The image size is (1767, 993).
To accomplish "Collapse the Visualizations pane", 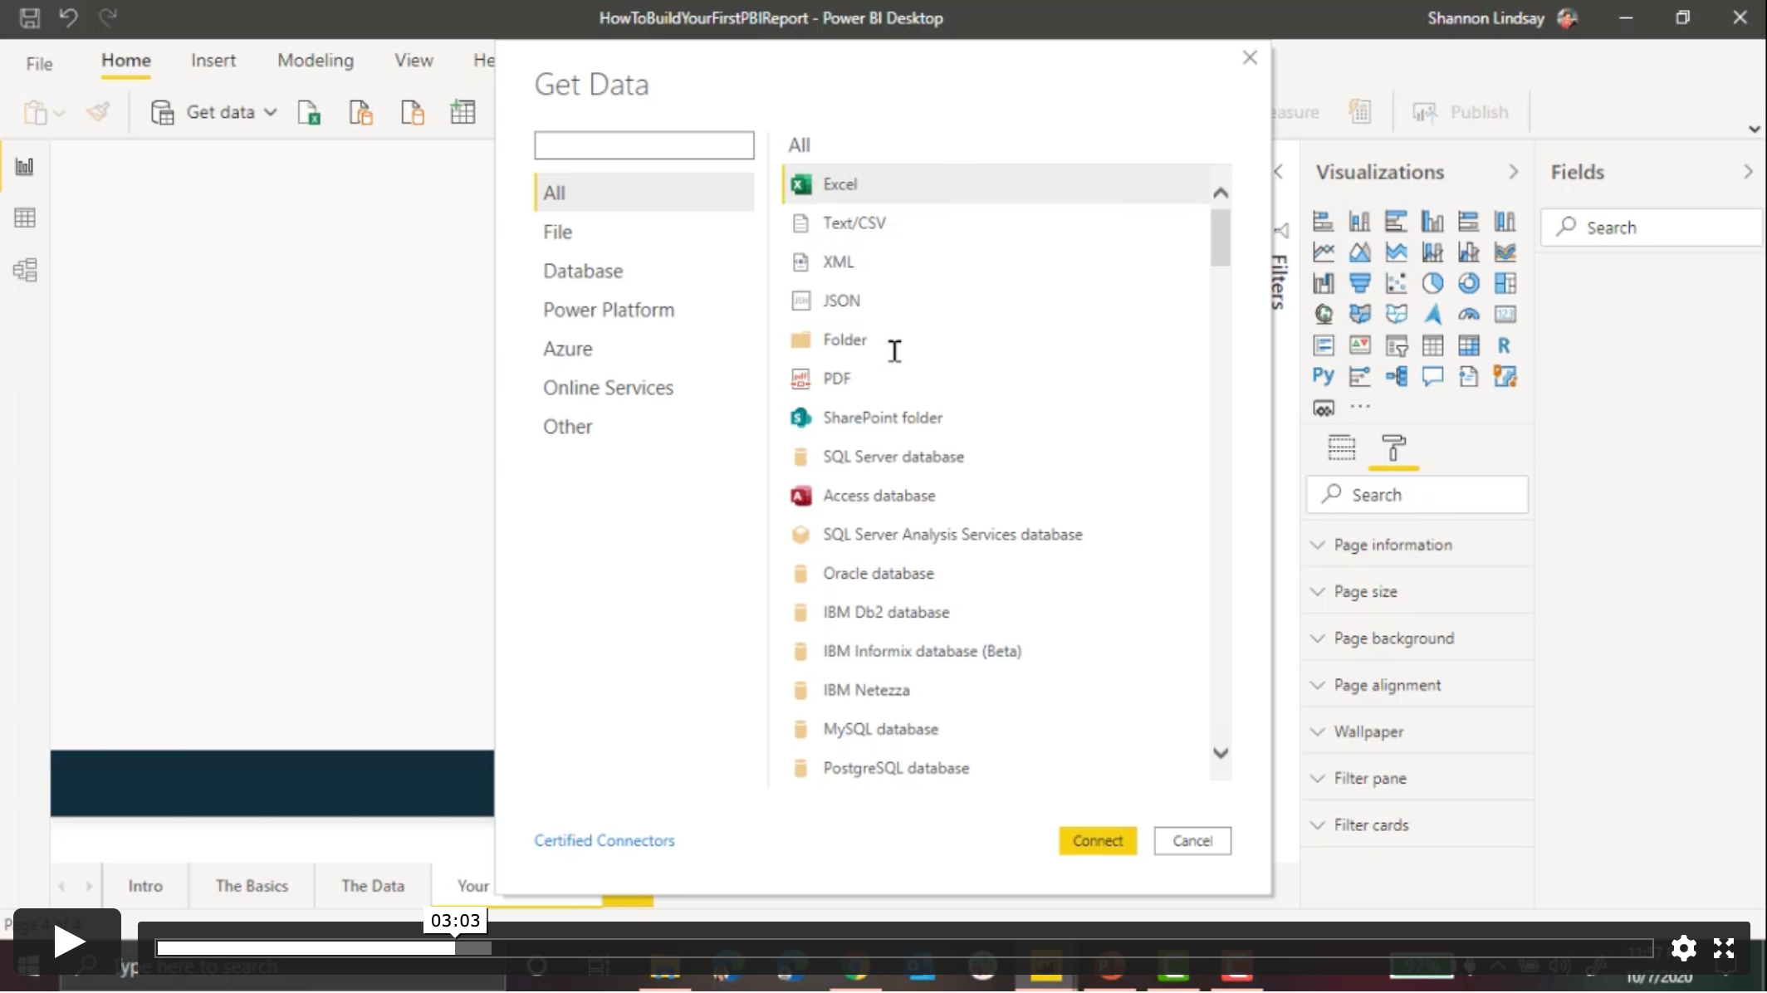I will tap(1513, 172).
